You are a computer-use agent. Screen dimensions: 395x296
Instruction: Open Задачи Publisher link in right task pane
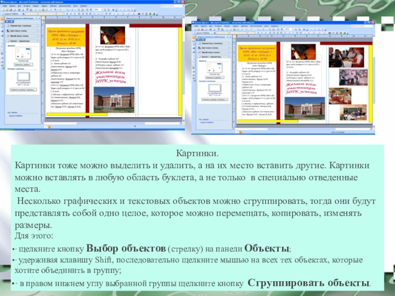[207, 122]
